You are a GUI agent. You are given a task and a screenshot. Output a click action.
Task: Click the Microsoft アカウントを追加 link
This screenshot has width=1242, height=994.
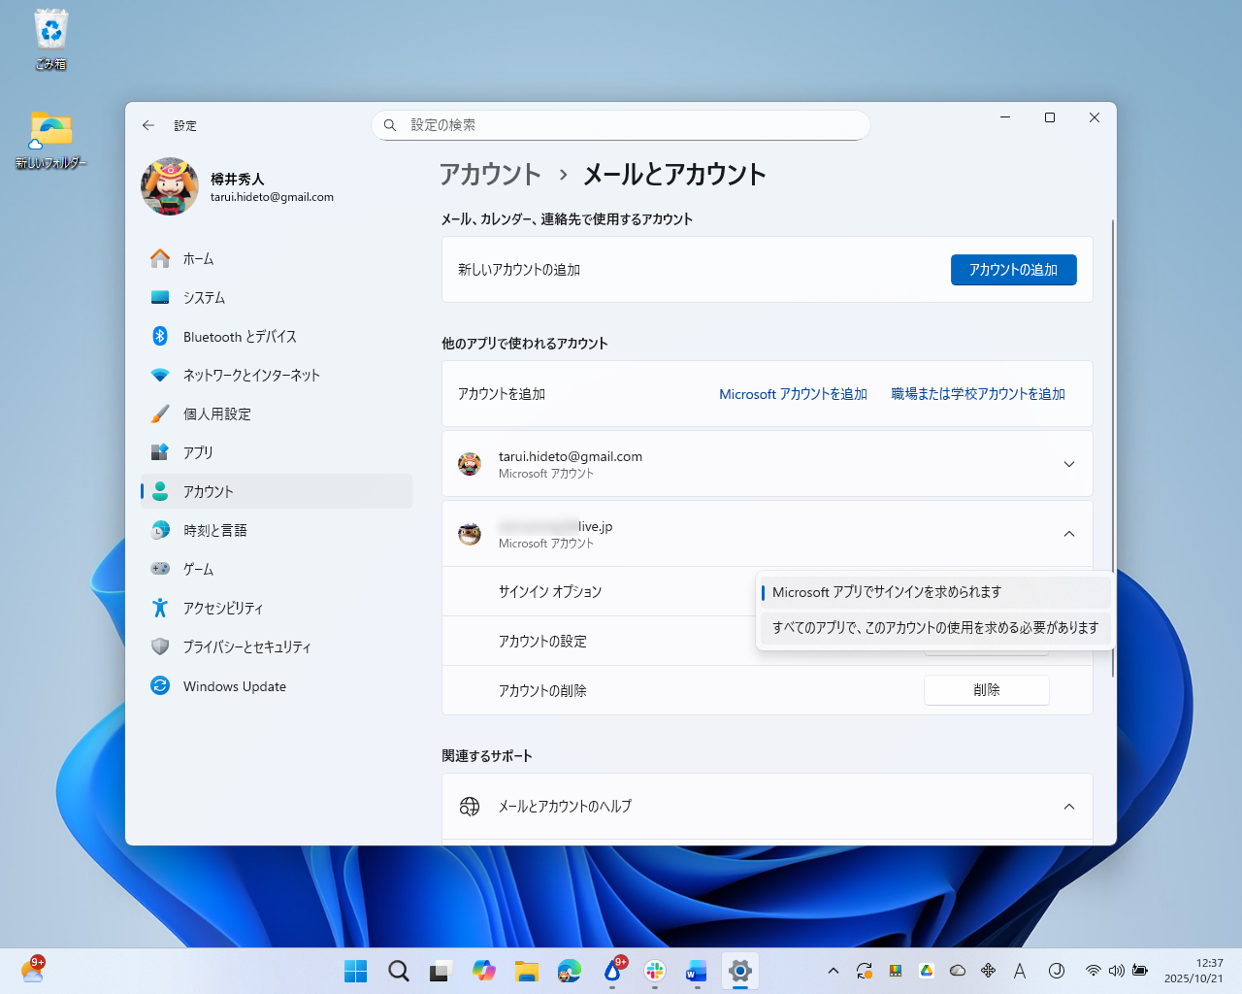coord(793,394)
